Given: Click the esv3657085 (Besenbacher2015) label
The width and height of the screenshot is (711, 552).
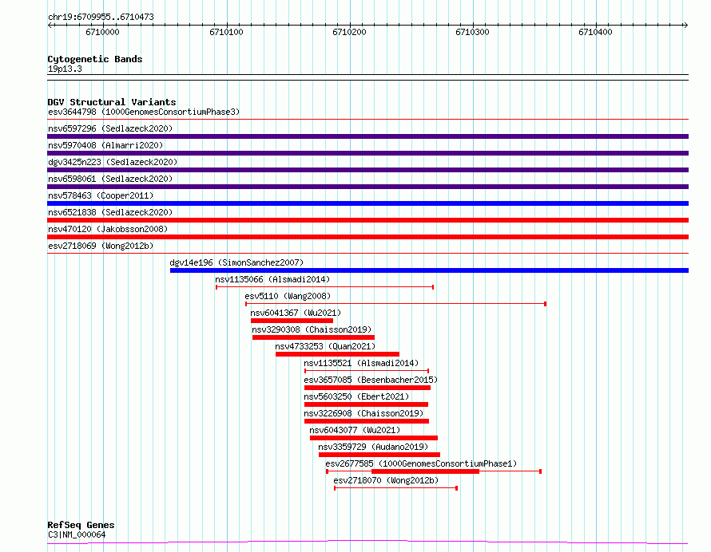Looking at the screenshot, I should point(371,380).
